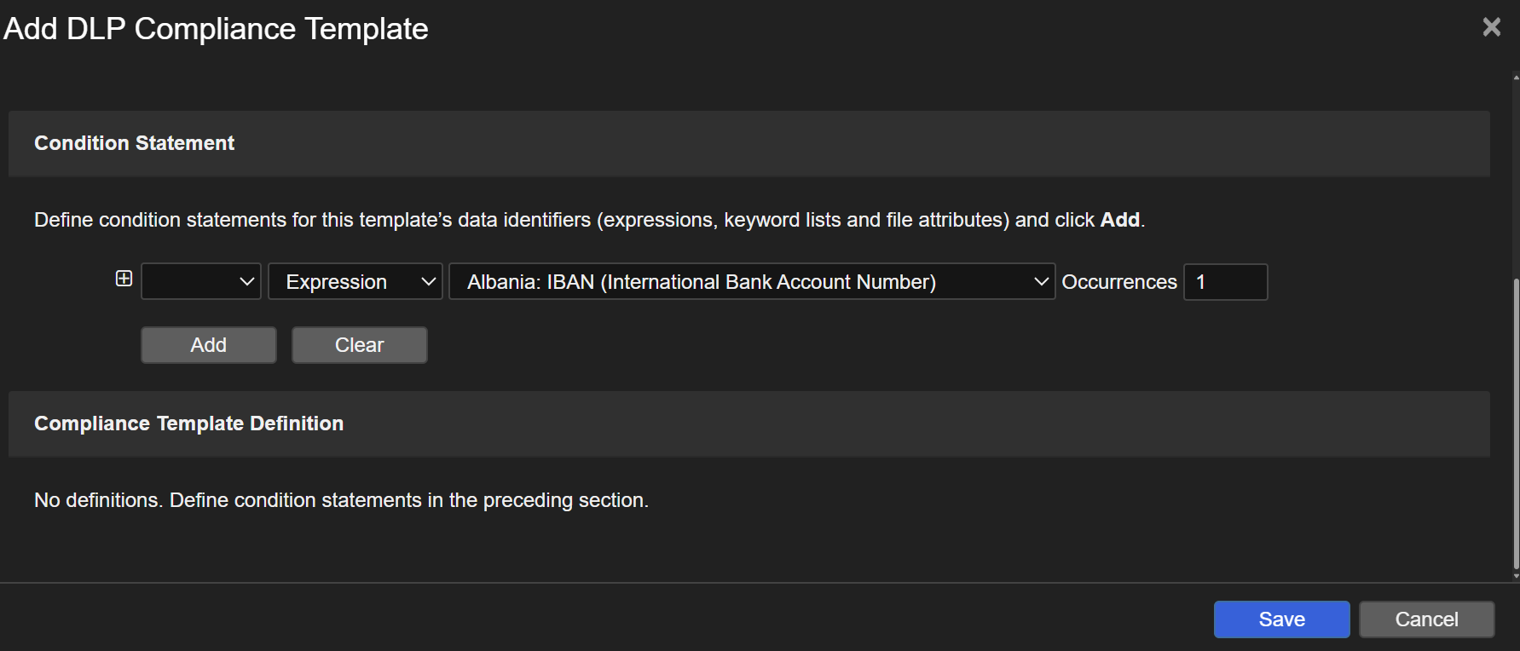The width and height of the screenshot is (1520, 651).
Task: Click the chevron arrow on the IBAN dropdown
Action: [1040, 282]
